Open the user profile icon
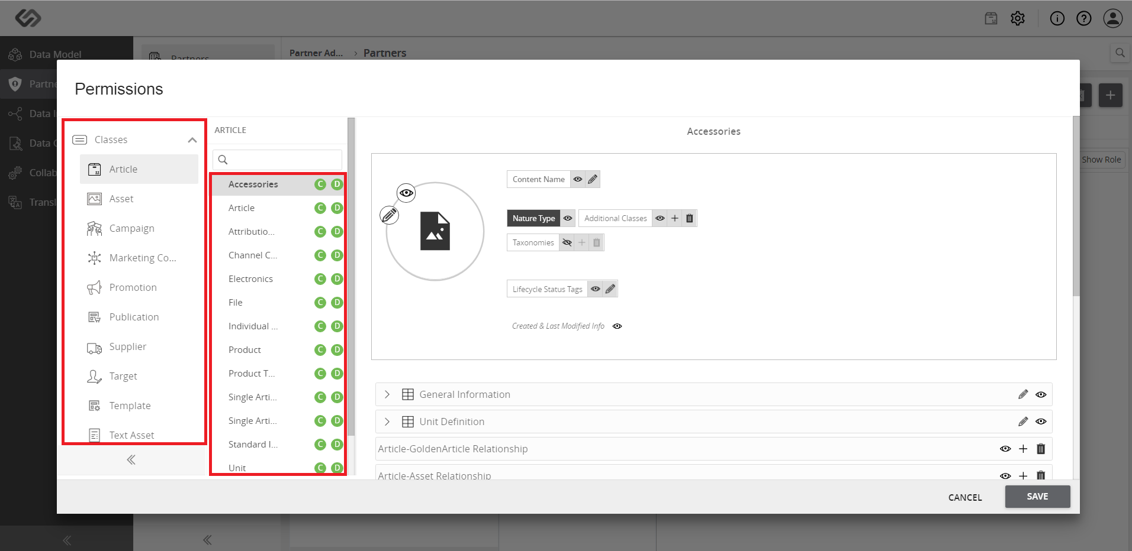1132x551 pixels. (x=1113, y=18)
